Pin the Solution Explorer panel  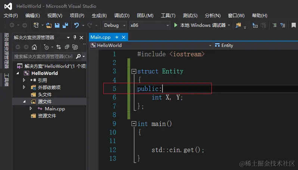click(x=75, y=37)
